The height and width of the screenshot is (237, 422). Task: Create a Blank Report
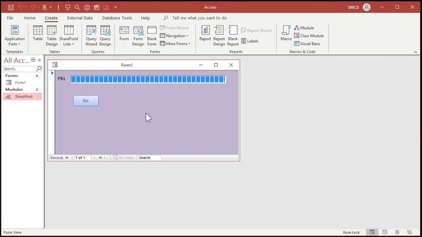[233, 36]
